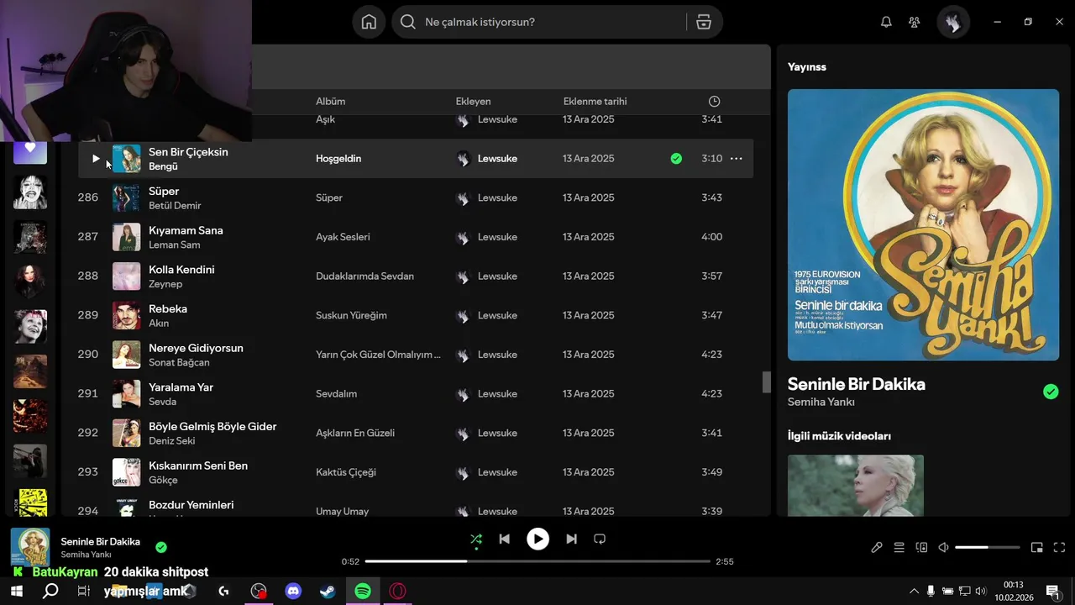Toggle repeat mode
Image resolution: width=1075 pixels, height=605 pixels.
coord(600,539)
